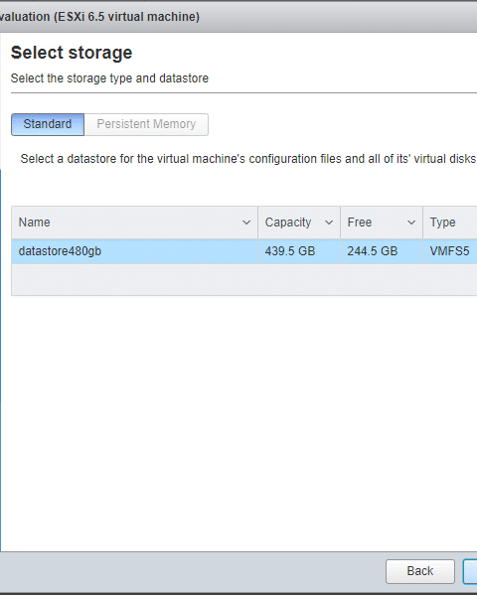Click the VMFS5 type cell

(x=450, y=251)
